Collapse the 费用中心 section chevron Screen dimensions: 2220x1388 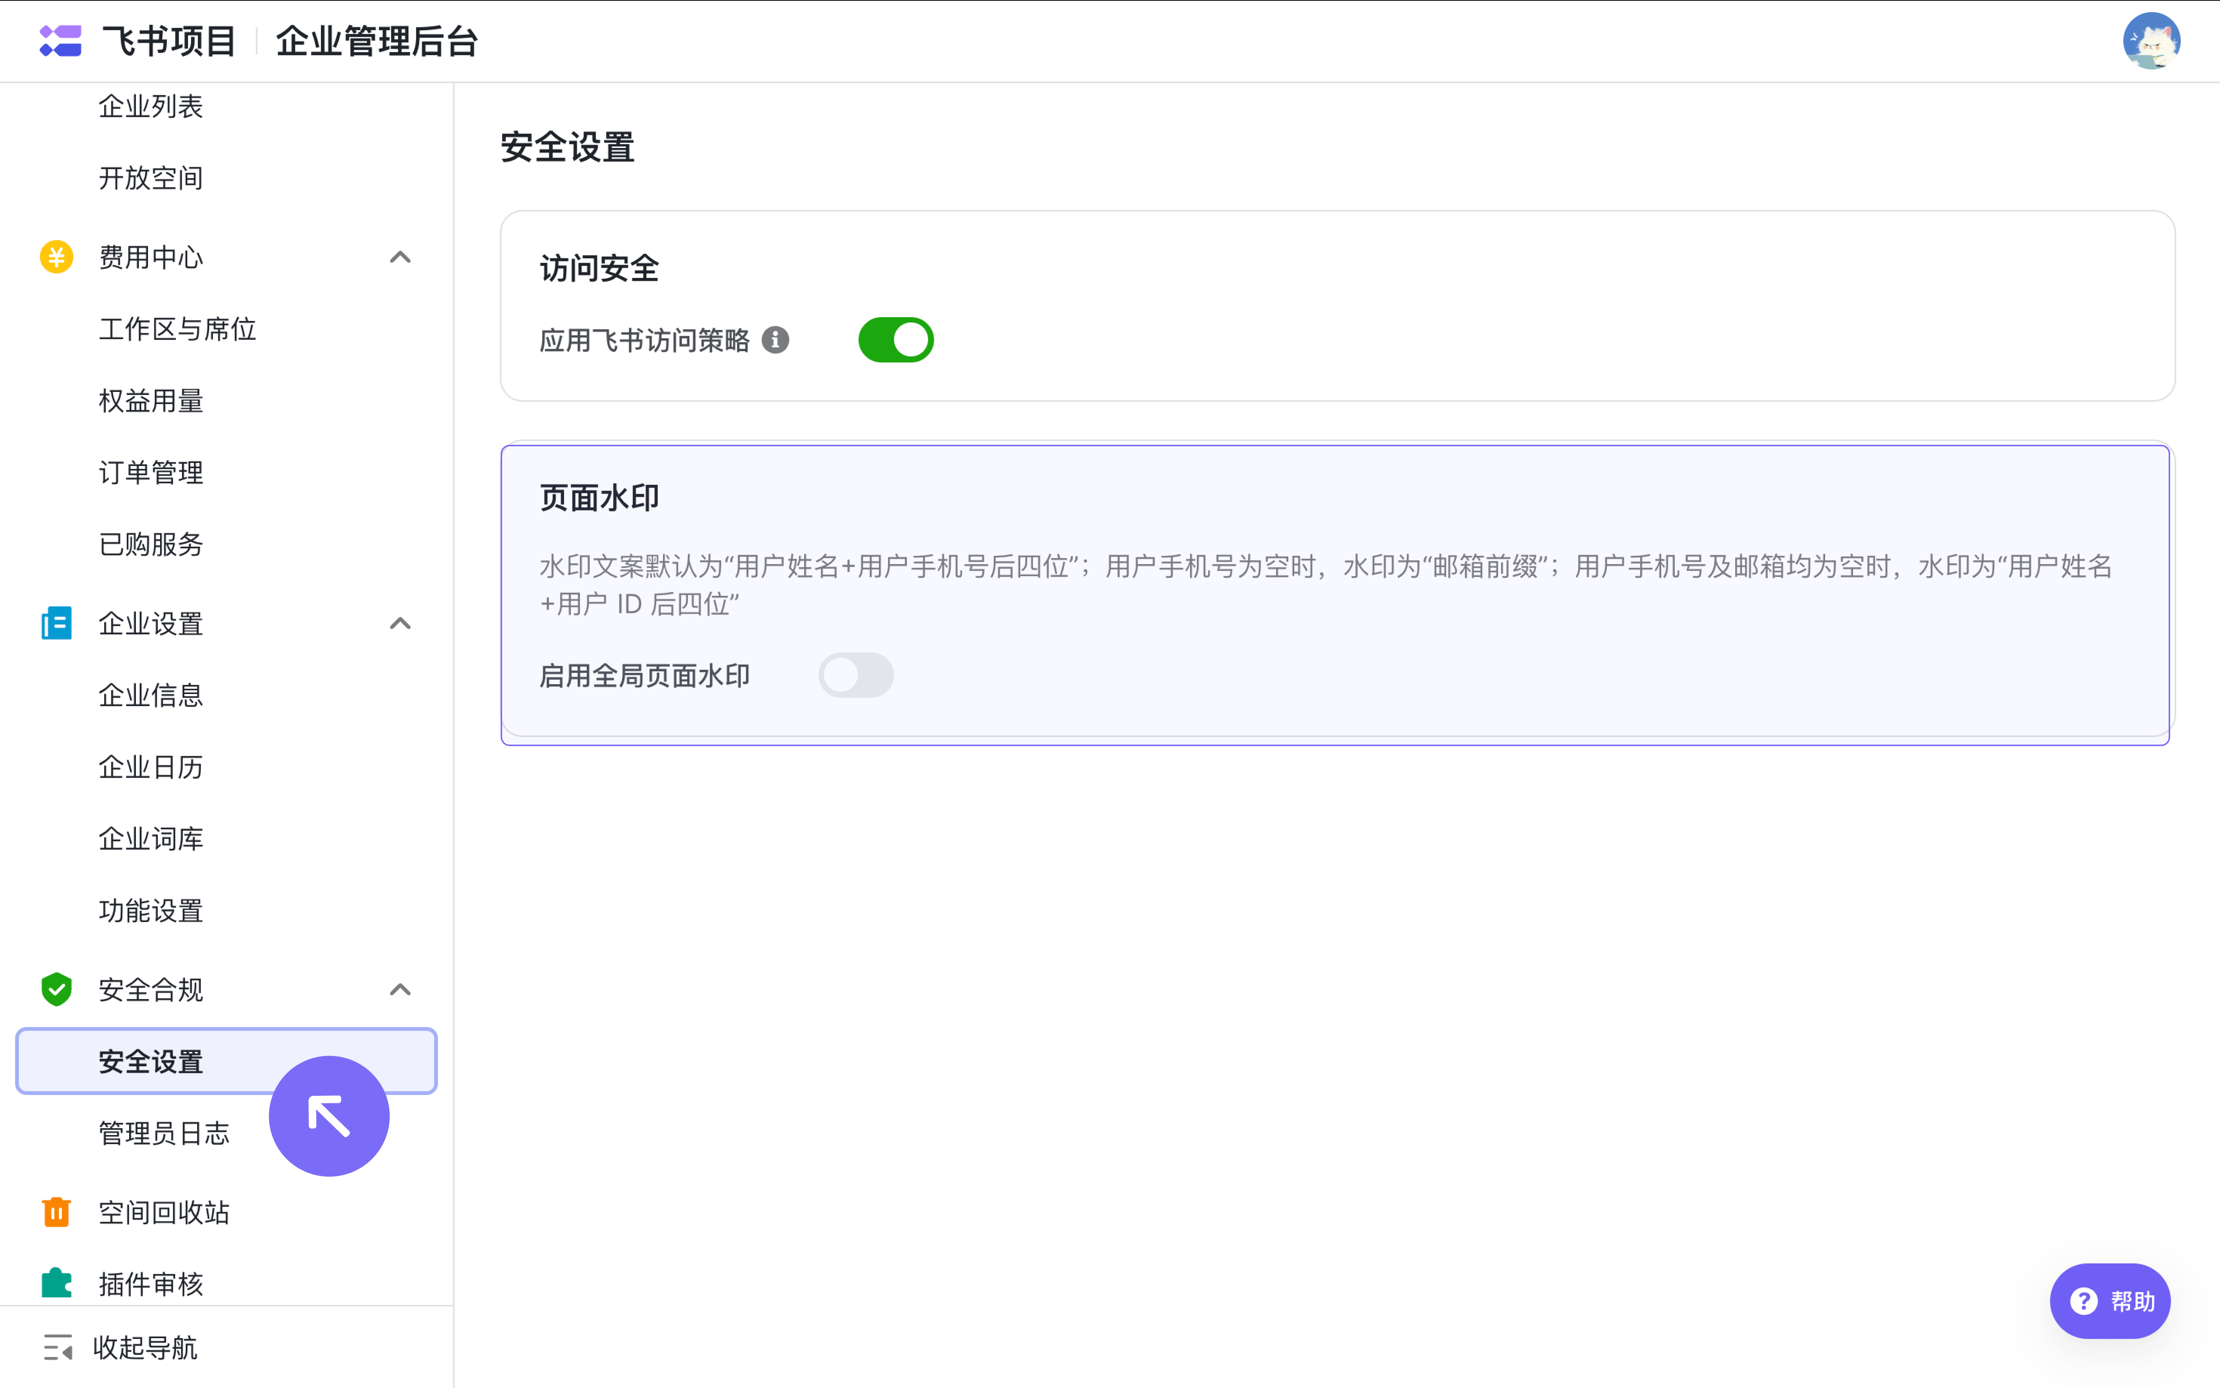(400, 257)
